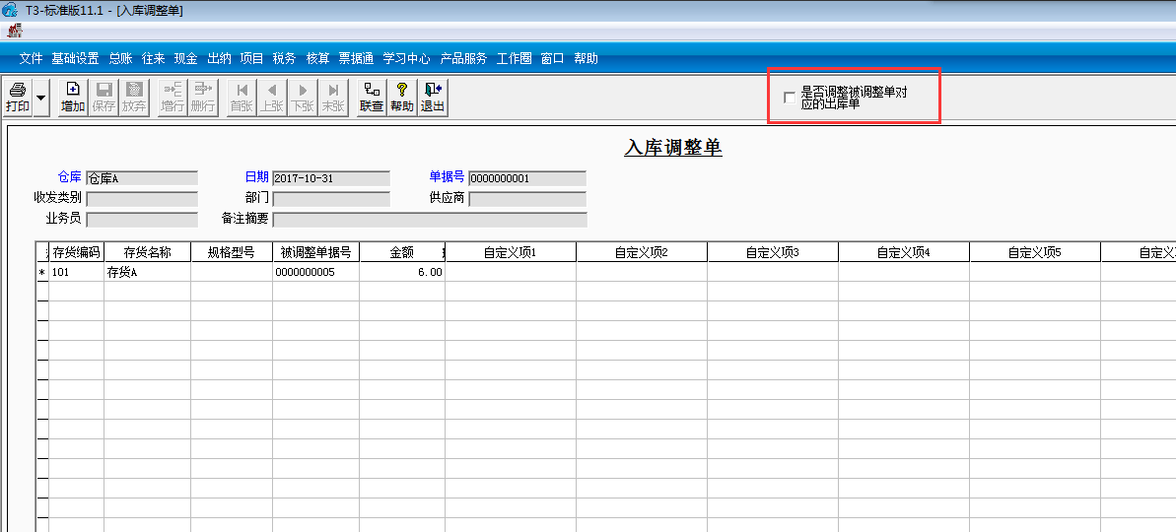Open the 核算 menu

point(318,58)
